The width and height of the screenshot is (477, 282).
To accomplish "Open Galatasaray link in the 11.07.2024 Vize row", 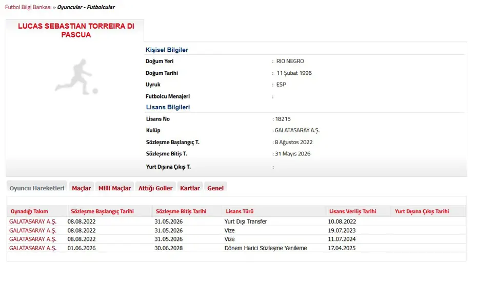I will pos(33,239).
